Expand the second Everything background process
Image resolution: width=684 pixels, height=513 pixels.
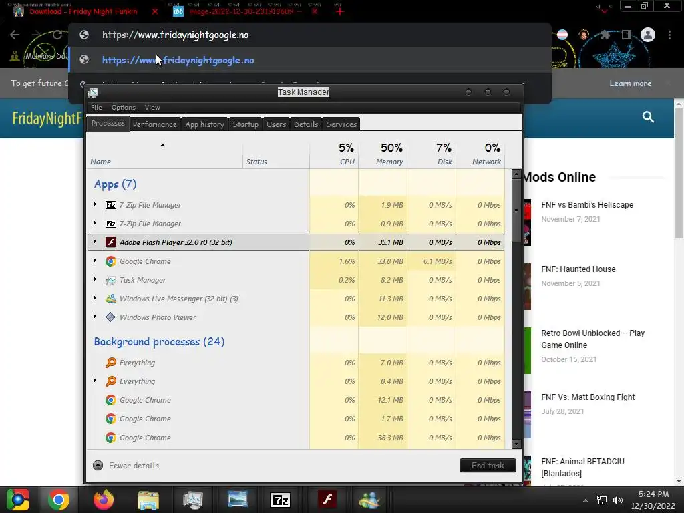tap(95, 381)
